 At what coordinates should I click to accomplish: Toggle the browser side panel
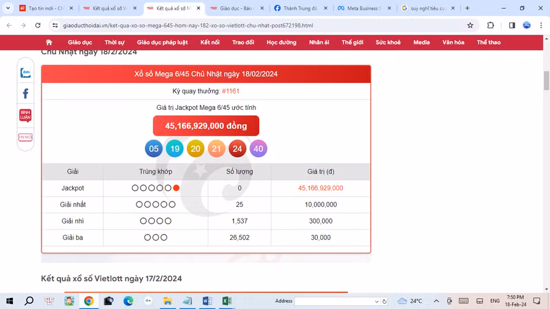pyautogui.click(x=512, y=26)
